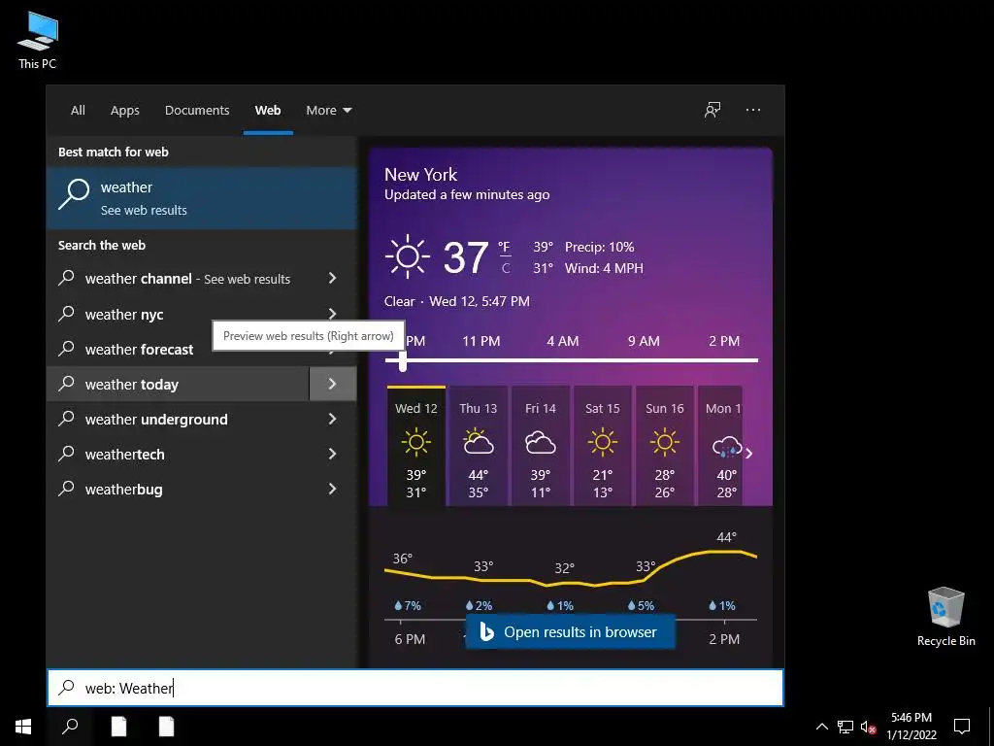This screenshot has width=994, height=746.
Task: Open the This PC desktop icon
Action: pyautogui.click(x=38, y=41)
